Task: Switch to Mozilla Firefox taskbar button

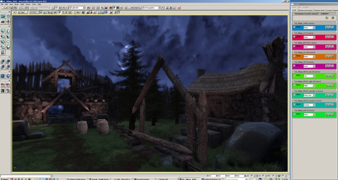Action: point(99,179)
